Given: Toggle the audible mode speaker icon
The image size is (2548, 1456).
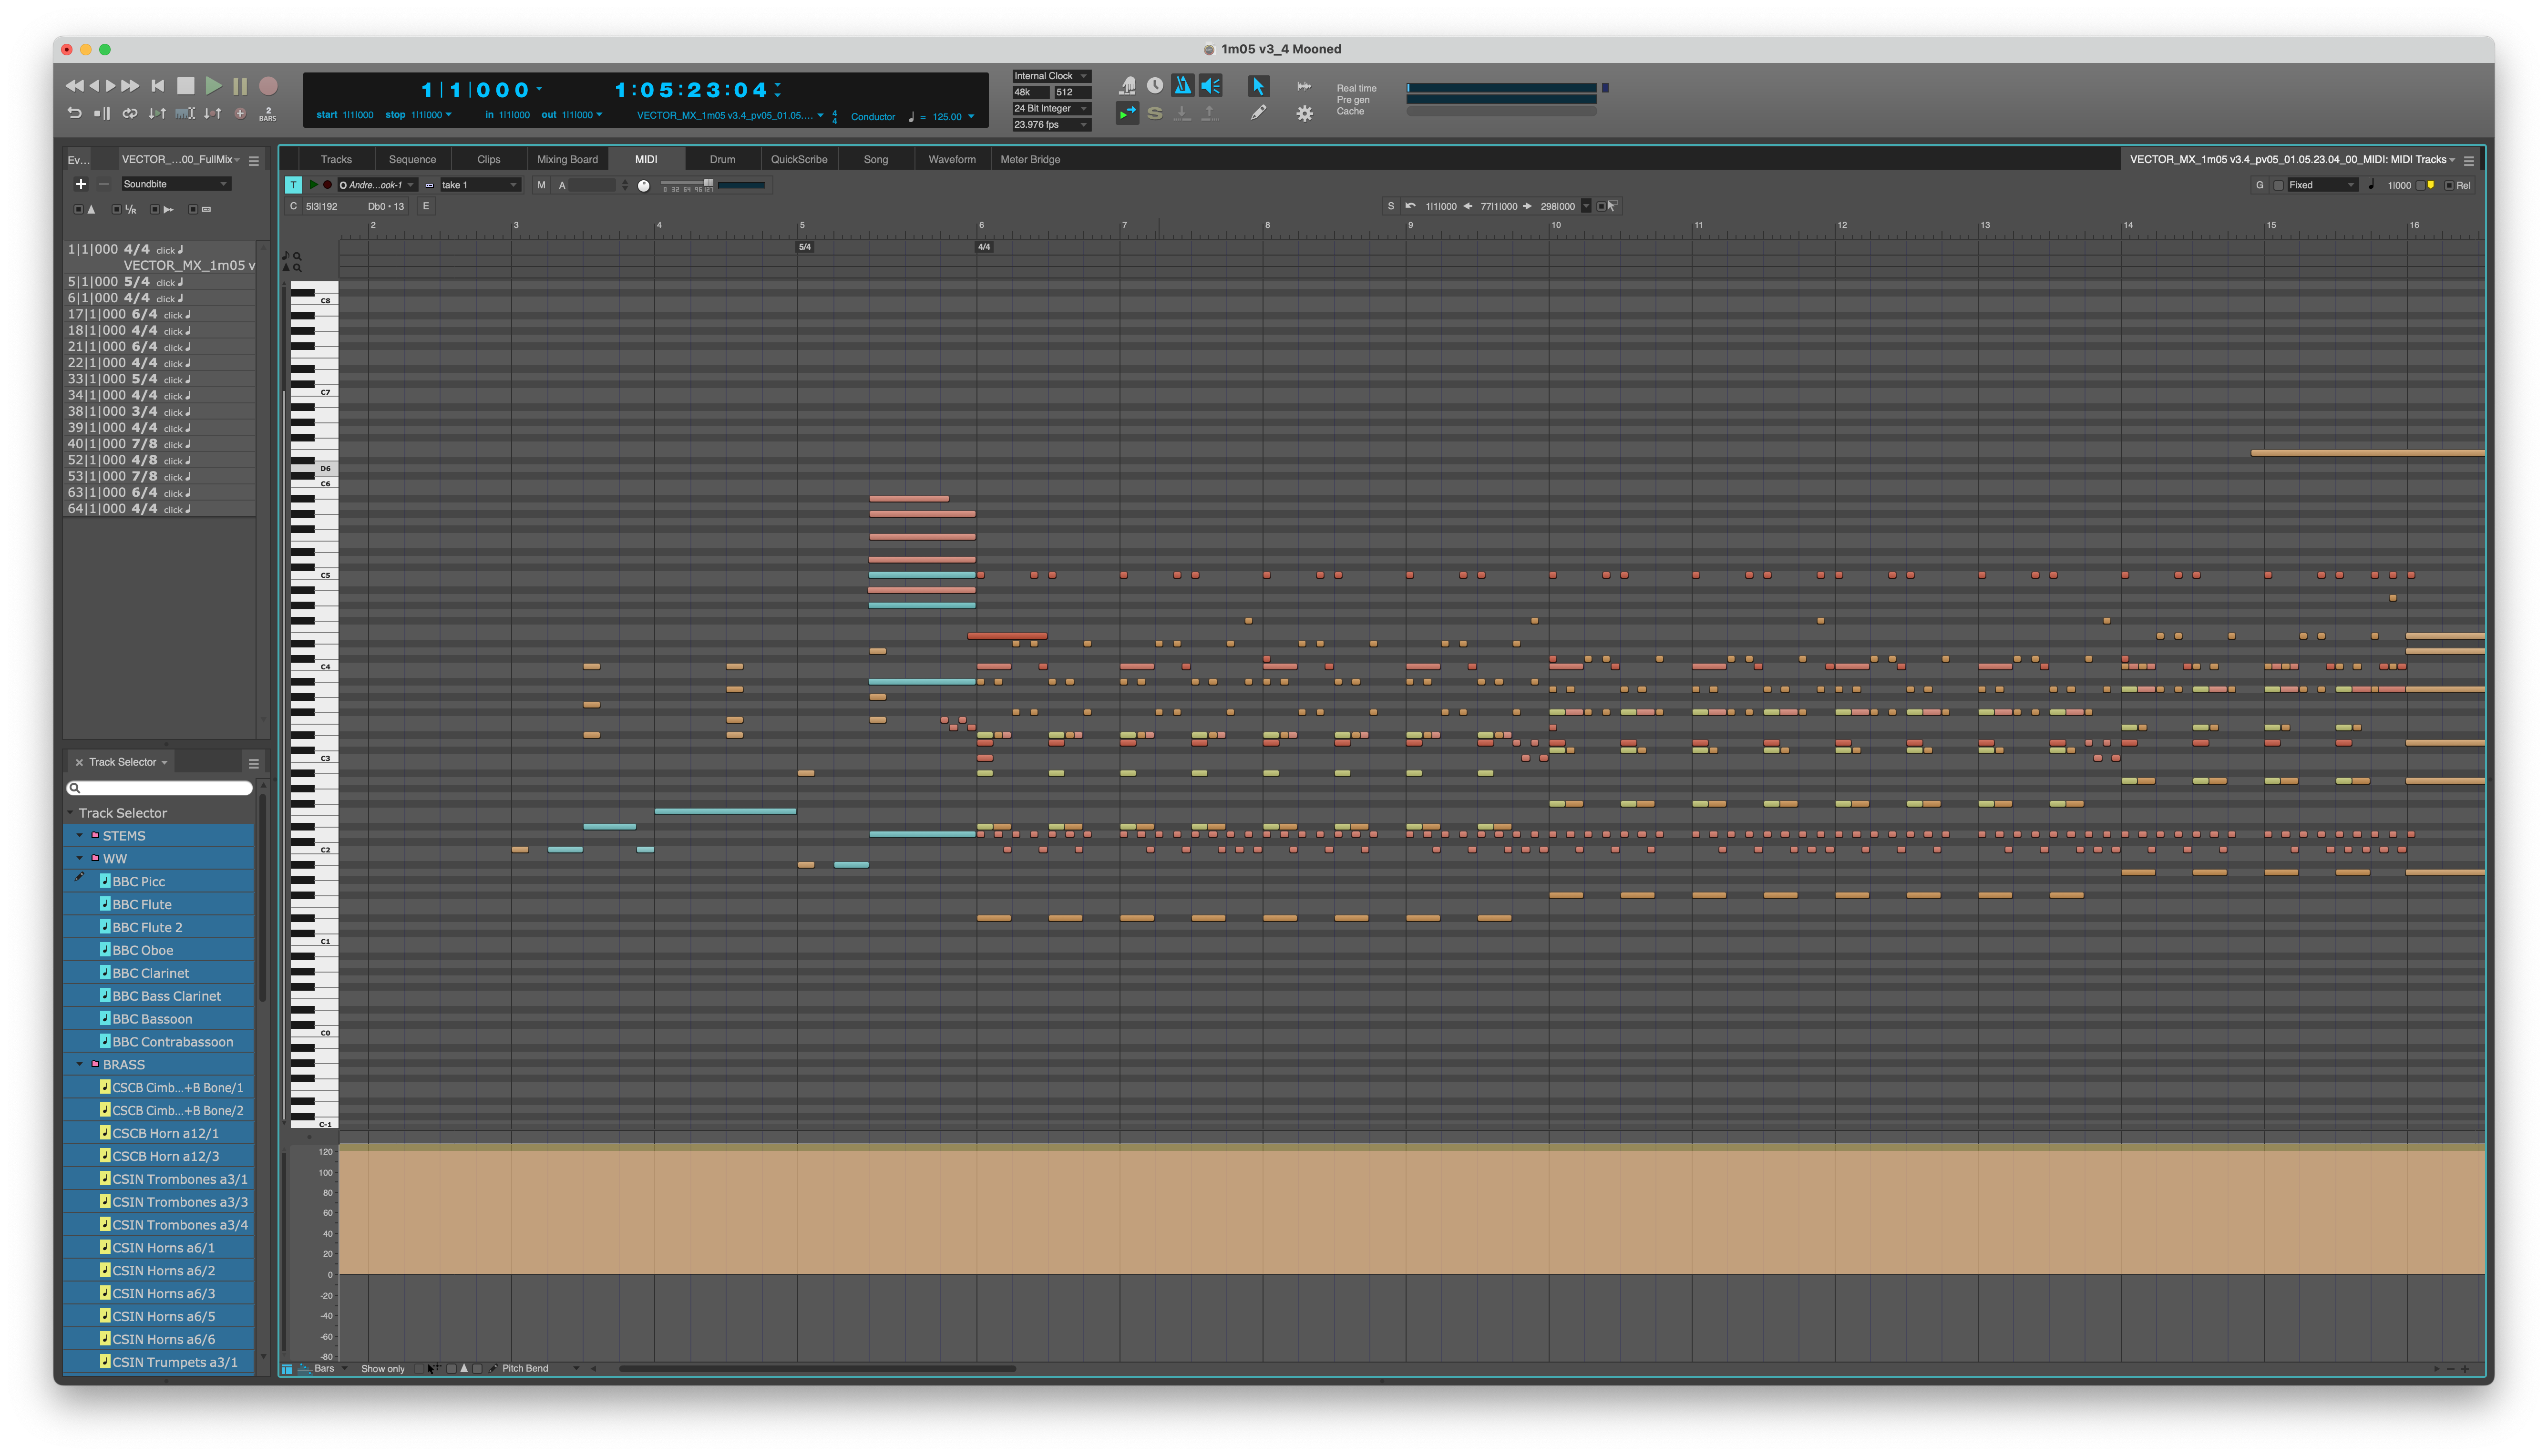Looking at the screenshot, I should point(1210,86).
